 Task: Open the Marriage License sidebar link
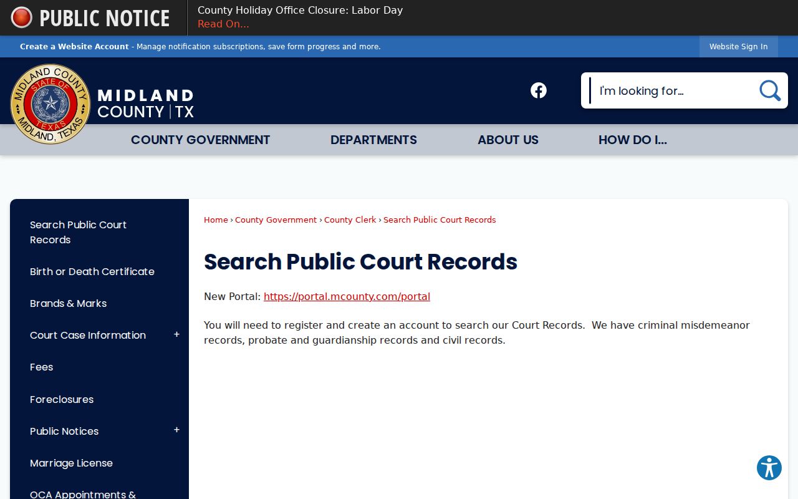72,463
